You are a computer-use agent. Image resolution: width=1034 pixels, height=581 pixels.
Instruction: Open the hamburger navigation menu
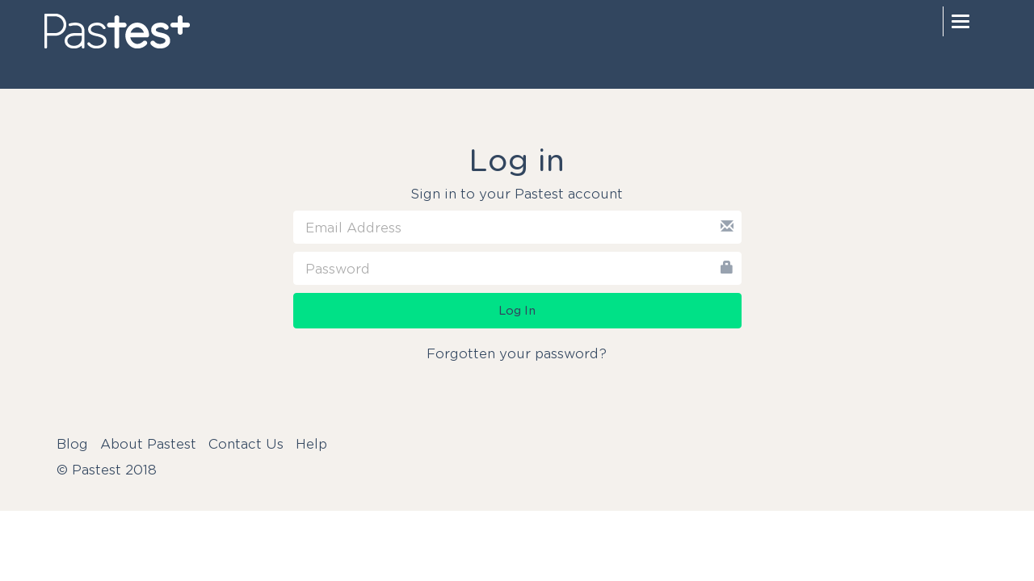click(x=960, y=22)
